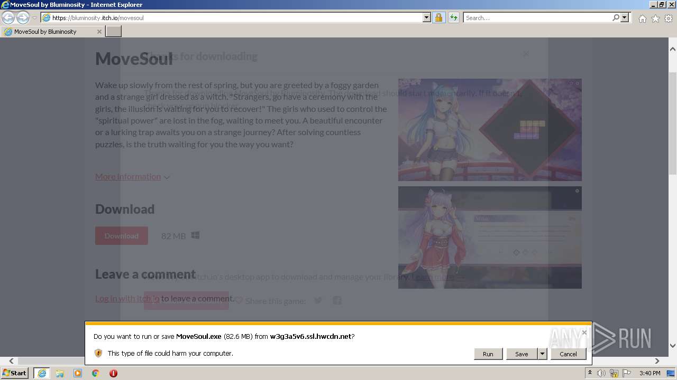The width and height of the screenshot is (677, 380).
Task: Open the Windows Start menu
Action: [x=15, y=373]
